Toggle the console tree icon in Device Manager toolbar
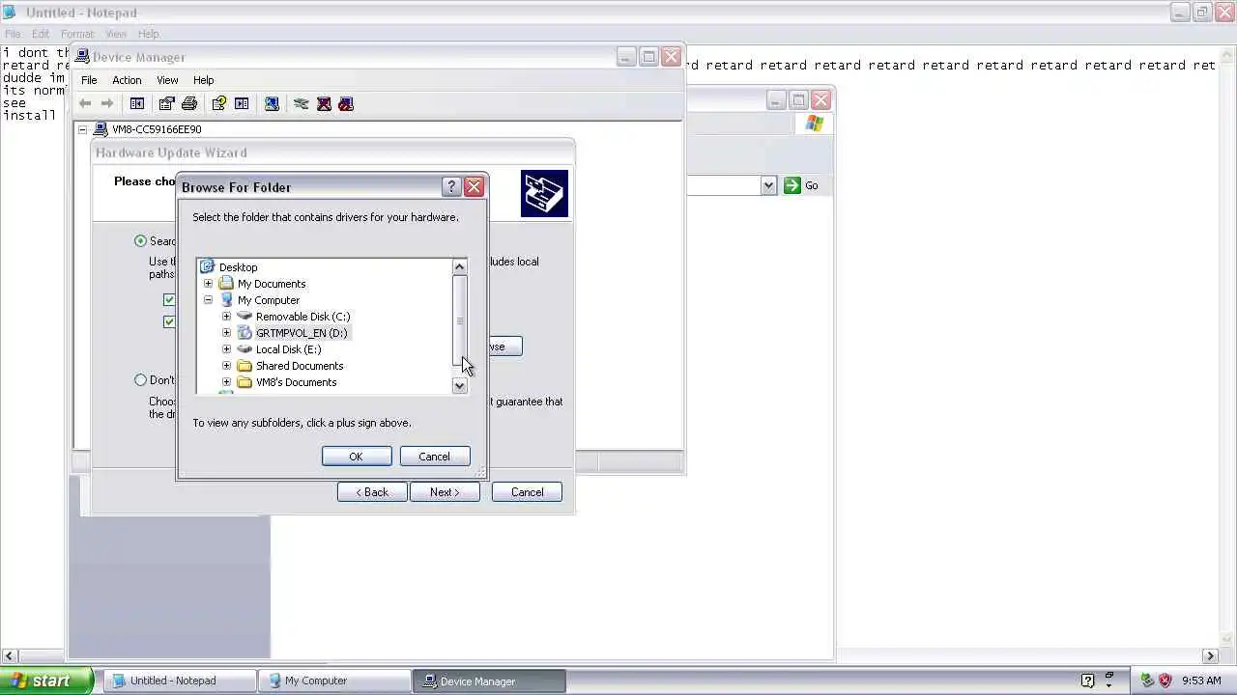 [137, 103]
